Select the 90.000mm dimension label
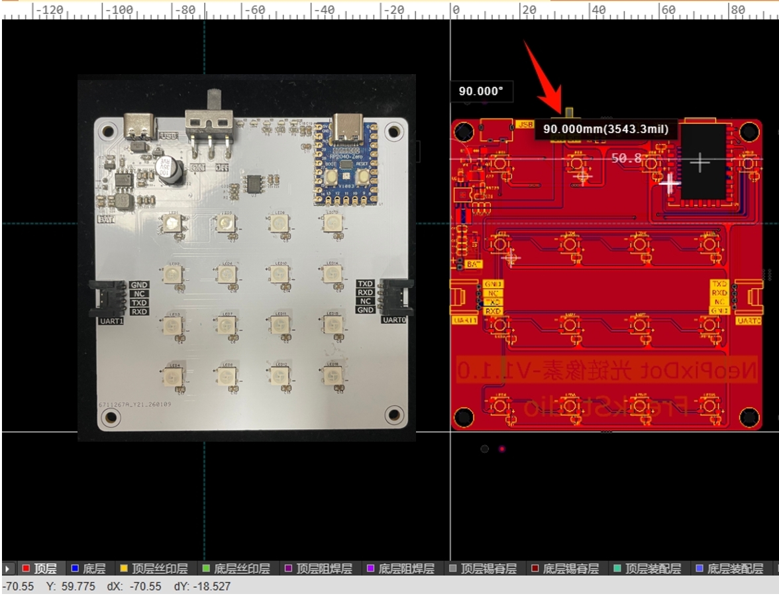Screen dimensions: 779x596 click(x=605, y=129)
